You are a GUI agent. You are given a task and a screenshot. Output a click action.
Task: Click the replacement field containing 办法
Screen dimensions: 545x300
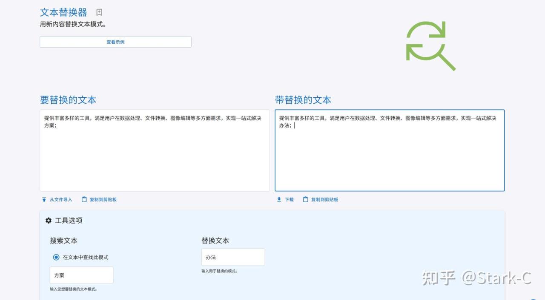233,257
